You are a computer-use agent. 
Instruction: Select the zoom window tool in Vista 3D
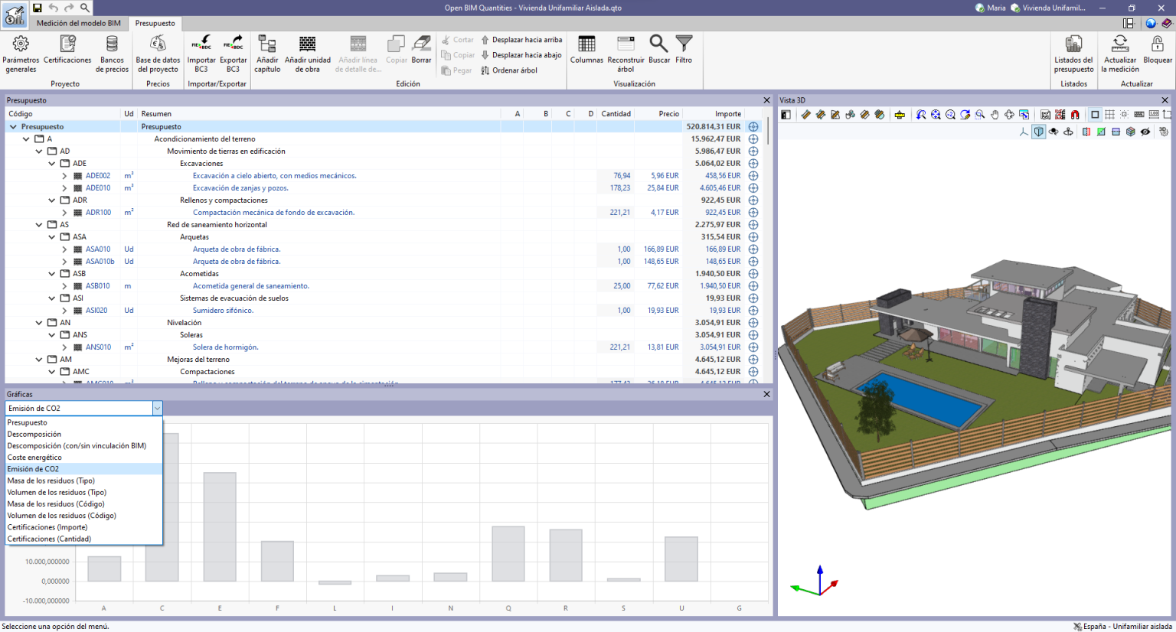(980, 115)
